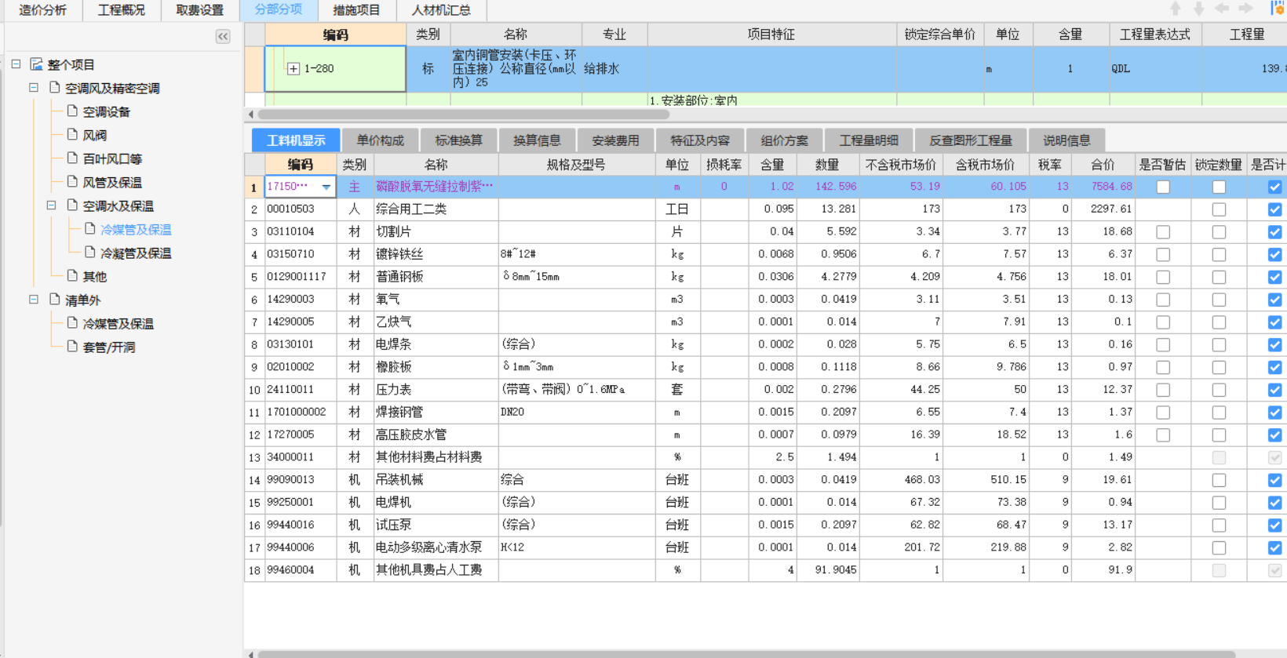
Task: Select 风管及保温 tree item
Action: coord(112,182)
